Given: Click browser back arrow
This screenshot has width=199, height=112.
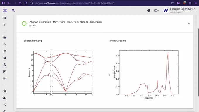Looking at the screenshot, I should [9, 3].
